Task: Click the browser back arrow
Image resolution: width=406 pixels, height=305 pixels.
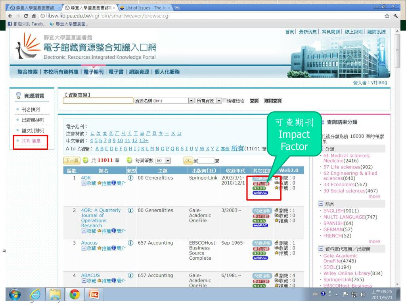Action: click(10, 16)
